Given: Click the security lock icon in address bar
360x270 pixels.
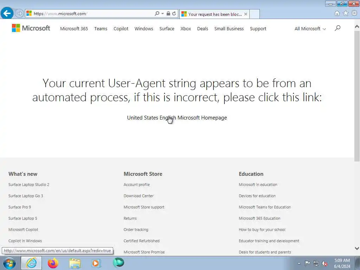Looking at the screenshot, I should pos(168,14).
